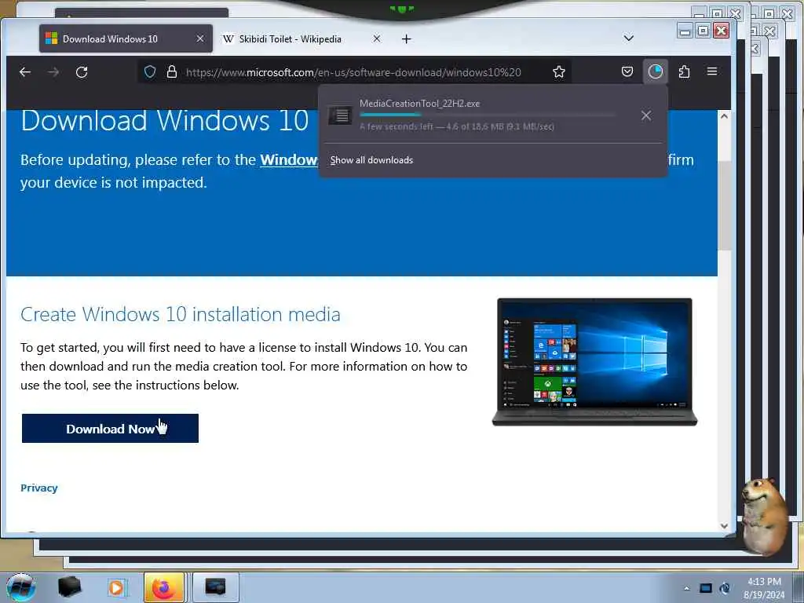Click the Create Windows 10 installation media heading
Screen dimensions: 804x603
click(x=181, y=314)
